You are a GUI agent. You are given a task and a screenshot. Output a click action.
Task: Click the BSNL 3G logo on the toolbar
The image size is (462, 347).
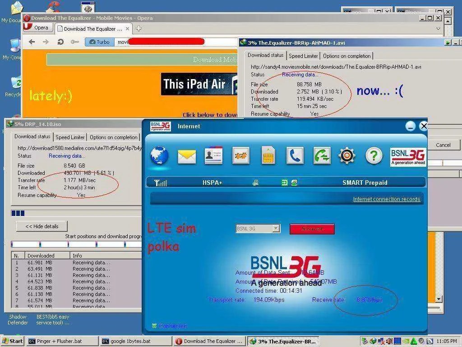(408, 157)
